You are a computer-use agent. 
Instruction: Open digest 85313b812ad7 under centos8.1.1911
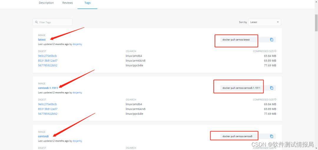pos(48,109)
